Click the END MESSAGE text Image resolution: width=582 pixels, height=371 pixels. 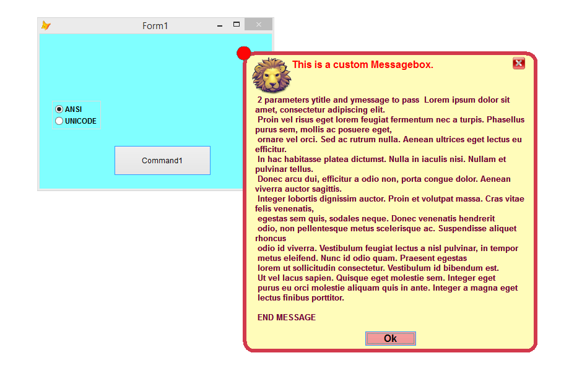tap(287, 317)
